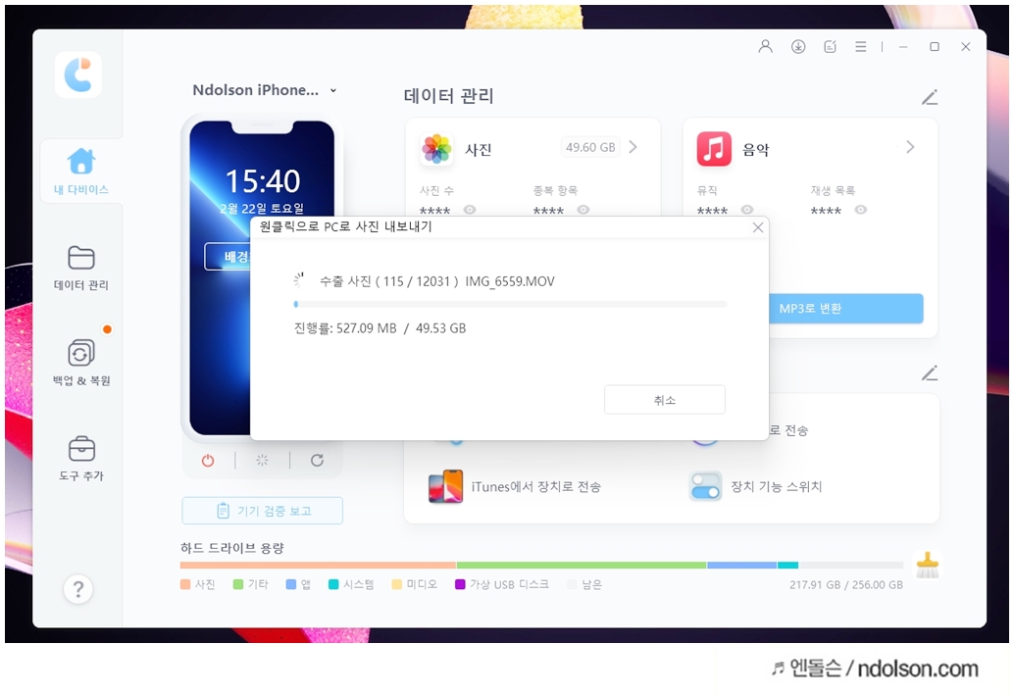
Task: Click the brightness/flash icon below phone
Action: coord(262,461)
